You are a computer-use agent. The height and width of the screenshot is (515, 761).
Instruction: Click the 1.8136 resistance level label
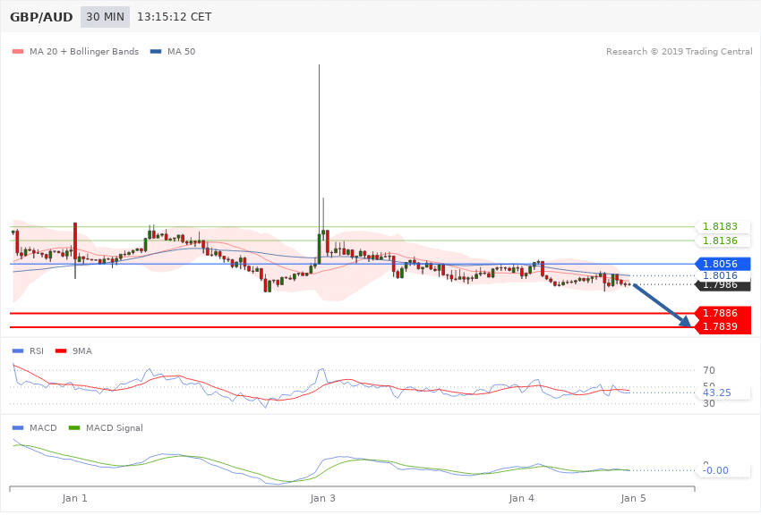[720, 241]
